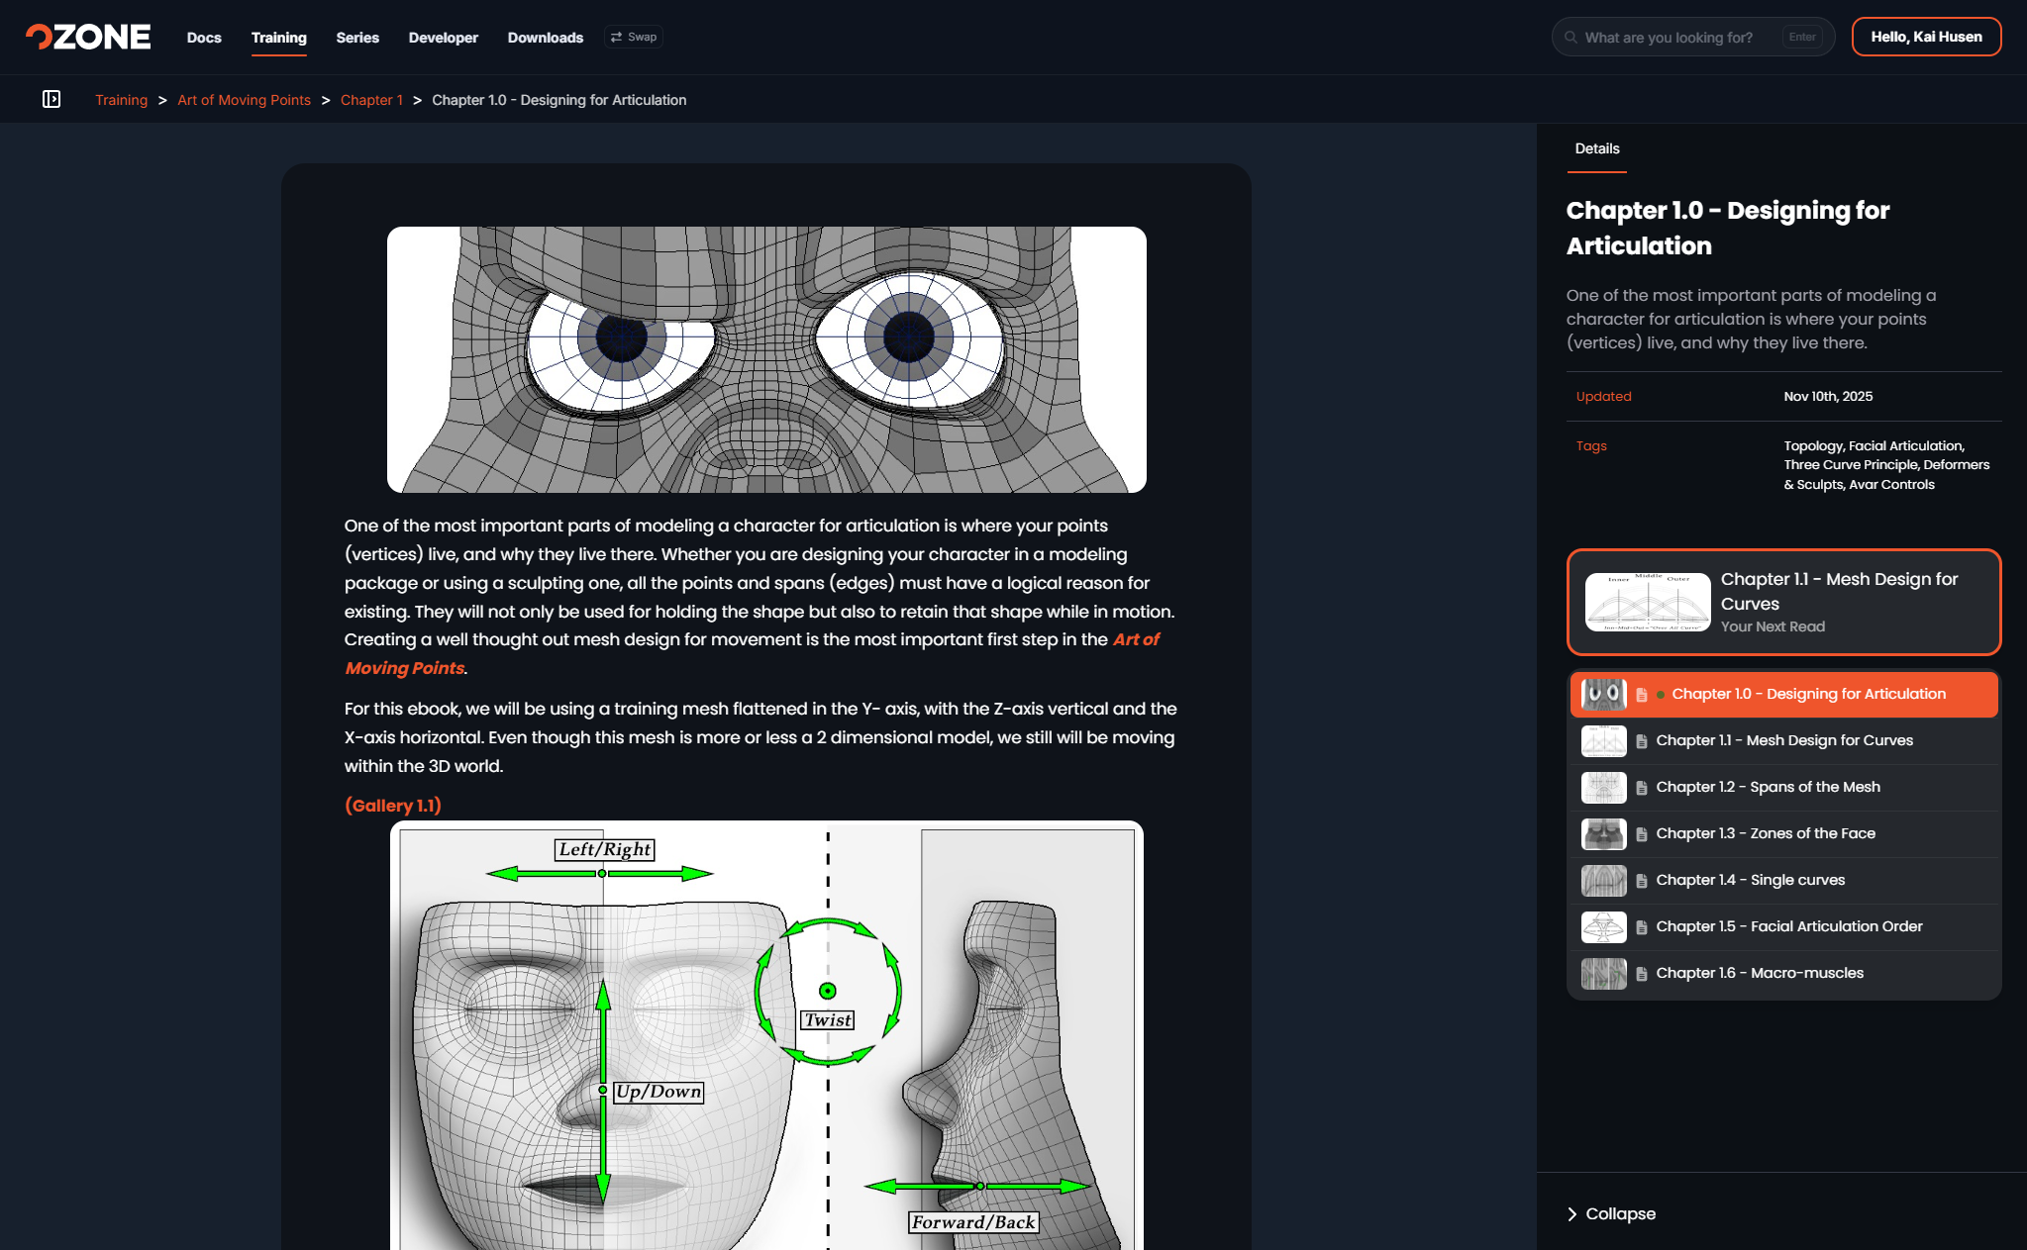Click the OZONE logo

pyautogui.click(x=88, y=38)
